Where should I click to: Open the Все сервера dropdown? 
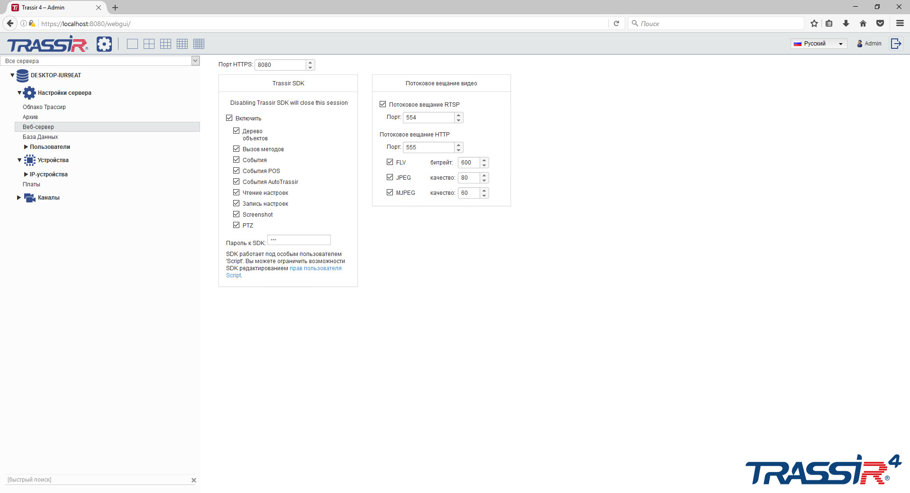[x=195, y=61]
